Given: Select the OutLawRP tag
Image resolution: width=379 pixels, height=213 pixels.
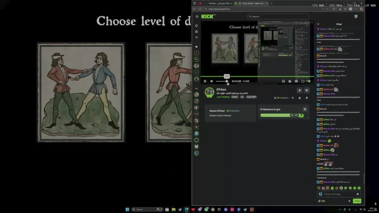Looking at the screenshot, I should 251,97.
